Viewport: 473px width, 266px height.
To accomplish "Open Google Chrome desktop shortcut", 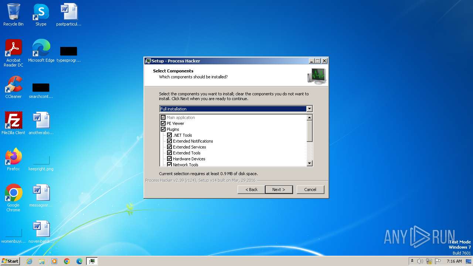I will (13, 198).
